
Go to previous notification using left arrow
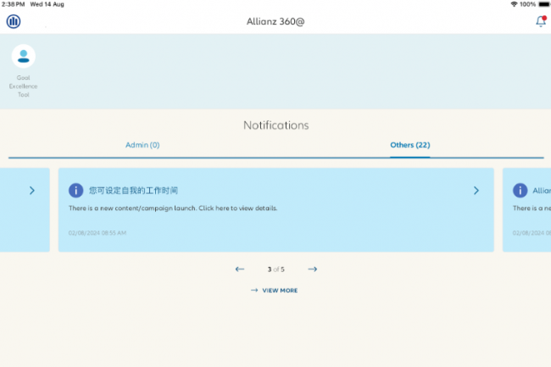click(x=240, y=270)
